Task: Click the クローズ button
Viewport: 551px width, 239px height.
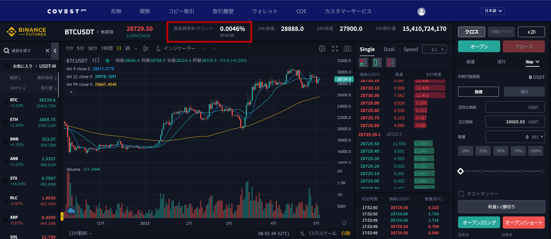Action: pyautogui.click(x=524, y=46)
